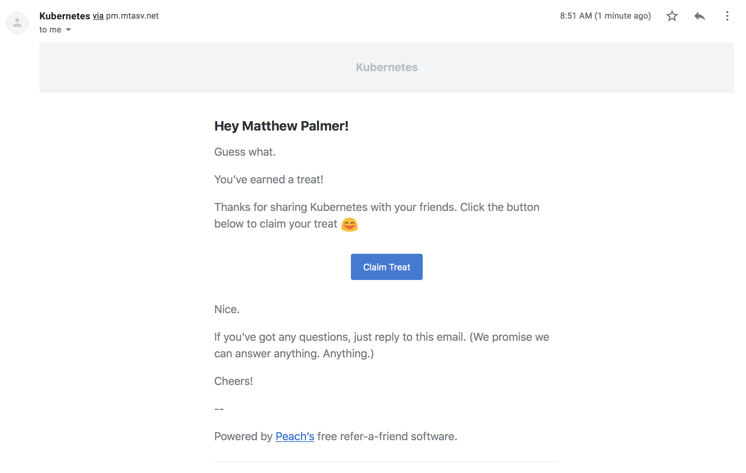Screen dimensions: 746x473
Task: Reply to the email with arrow icon
Action: pyautogui.click(x=699, y=16)
